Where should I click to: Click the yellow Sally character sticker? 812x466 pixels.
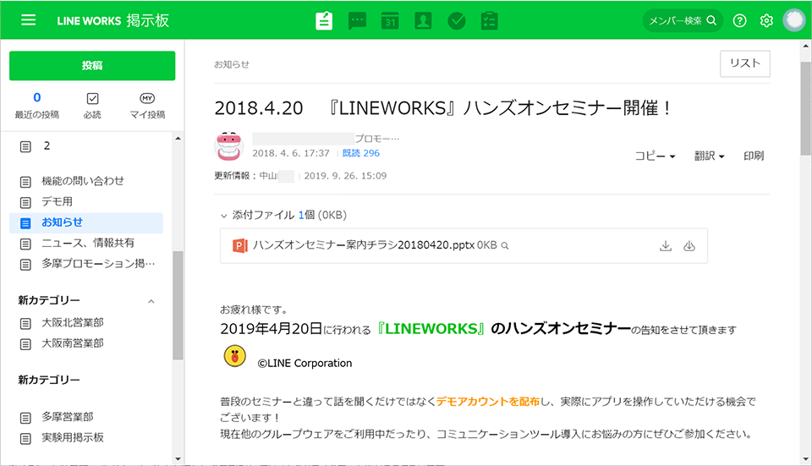point(234,356)
